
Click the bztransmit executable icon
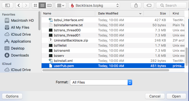tap(51, 50)
